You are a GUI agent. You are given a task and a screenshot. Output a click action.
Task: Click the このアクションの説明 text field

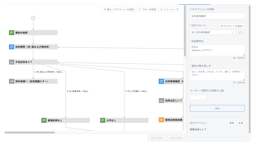coord(217,16)
